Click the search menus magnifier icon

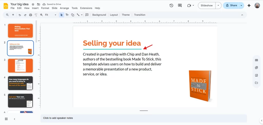pyautogui.click(x=7, y=15)
